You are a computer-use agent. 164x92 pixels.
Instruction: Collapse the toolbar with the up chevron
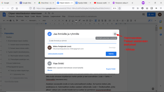156,21
